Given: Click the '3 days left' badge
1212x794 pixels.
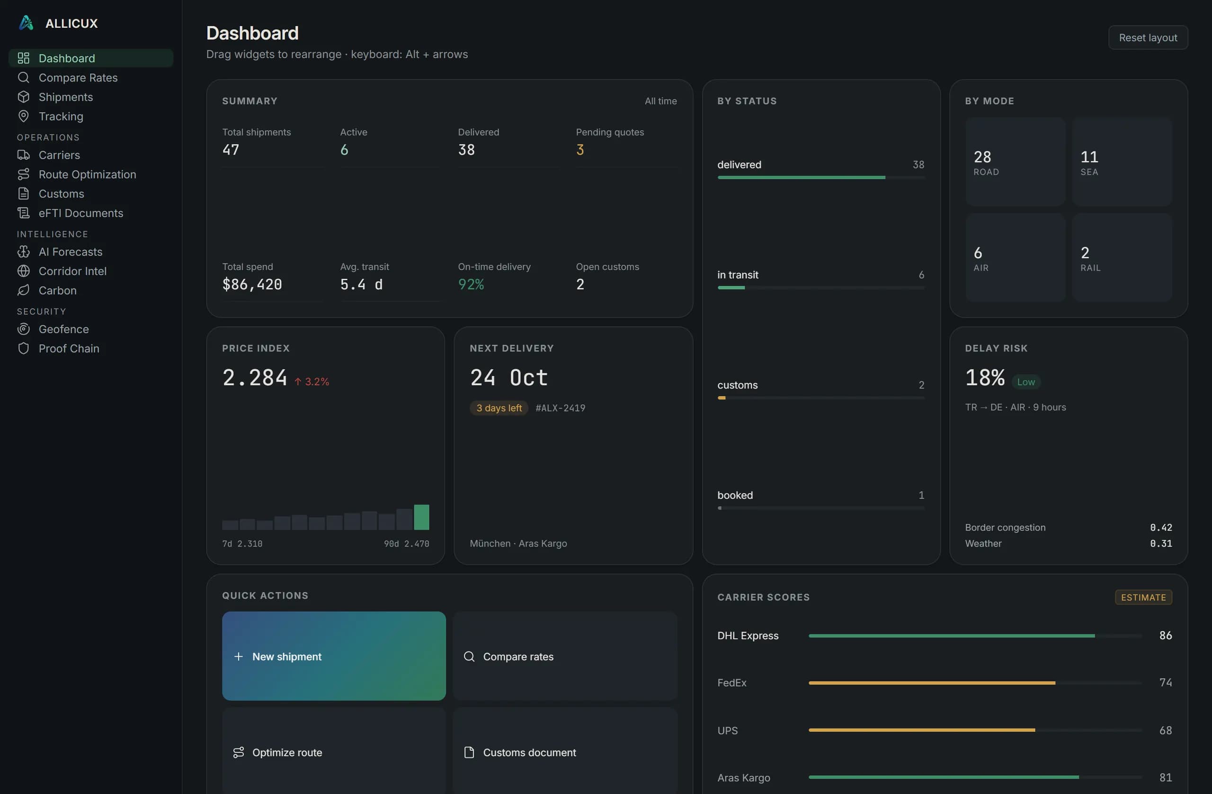Looking at the screenshot, I should (x=499, y=408).
